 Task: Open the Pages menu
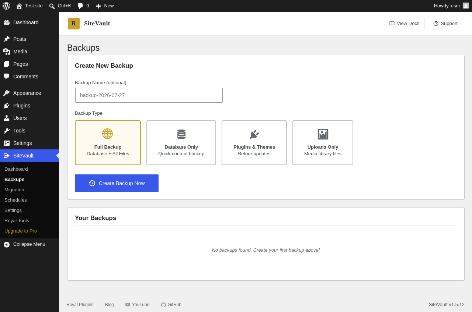(x=29, y=64)
